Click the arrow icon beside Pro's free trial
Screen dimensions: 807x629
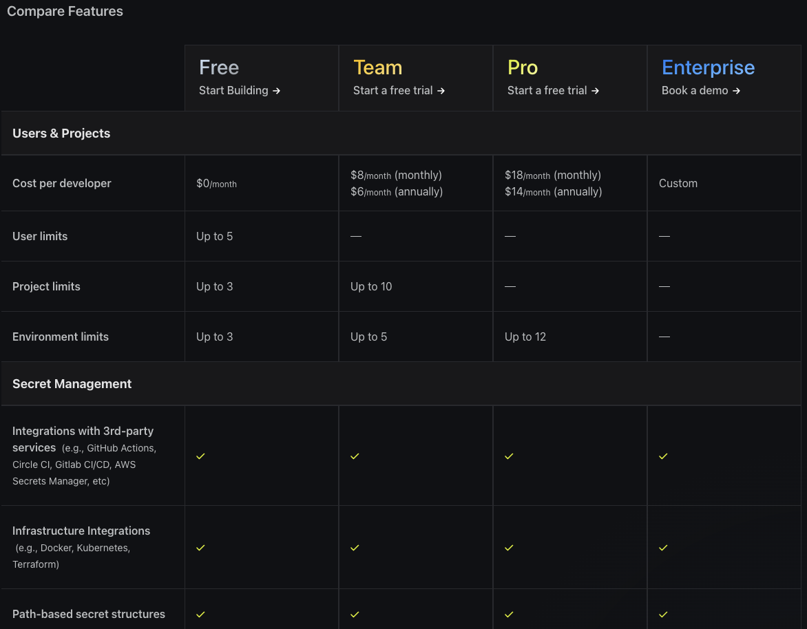tap(596, 91)
